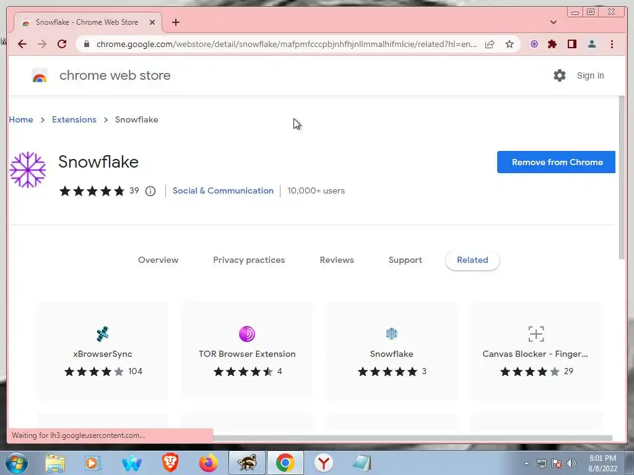This screenshot has height=475, width=634.
Task: Click the address bar URL
Action: [286, 44]
